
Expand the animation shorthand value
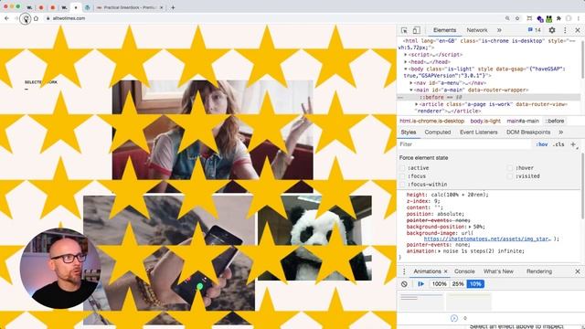pos(439,251)
